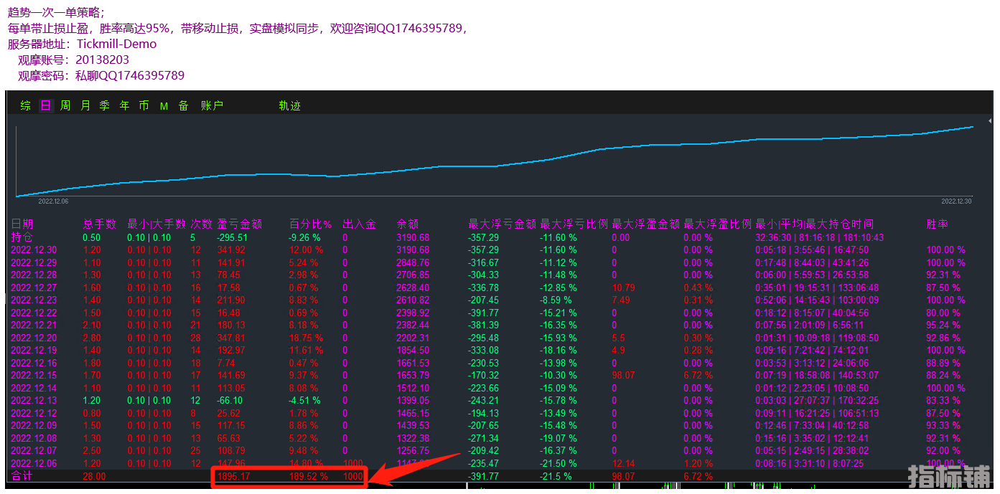Image resolution: width=1000 pixels, height=494 pixels.
Task: Click the 币 currency tab
Action: coord(144,105)
